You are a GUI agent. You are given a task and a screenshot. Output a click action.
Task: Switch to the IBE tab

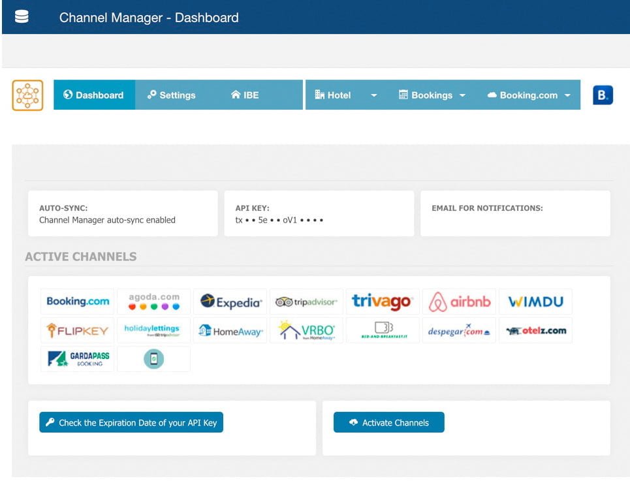pyautogui.click(x=245, y=95)
